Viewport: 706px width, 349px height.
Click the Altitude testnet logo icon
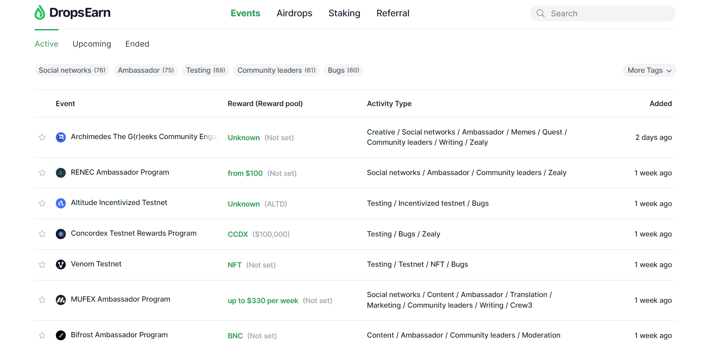(61, 203)
